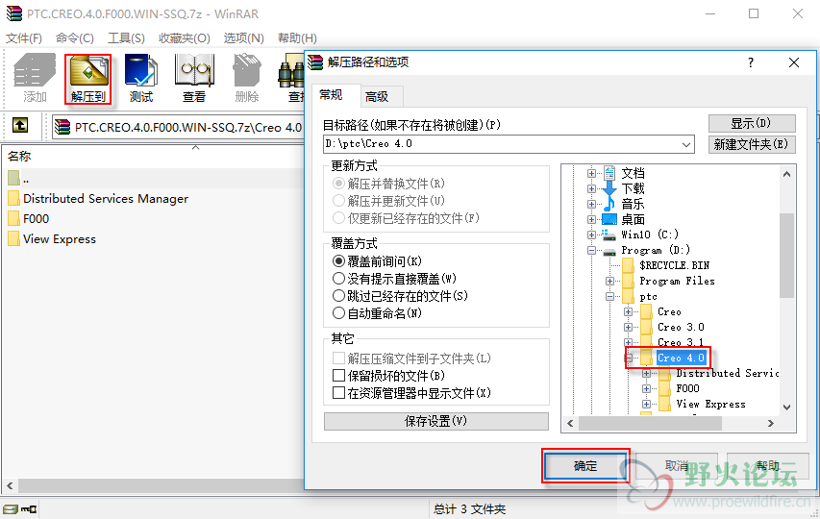Image resolution: width=820 pixels, height=519 pixels.
Task: Click the 新建文件夹(E) button
Action: [x=752, y=144]
